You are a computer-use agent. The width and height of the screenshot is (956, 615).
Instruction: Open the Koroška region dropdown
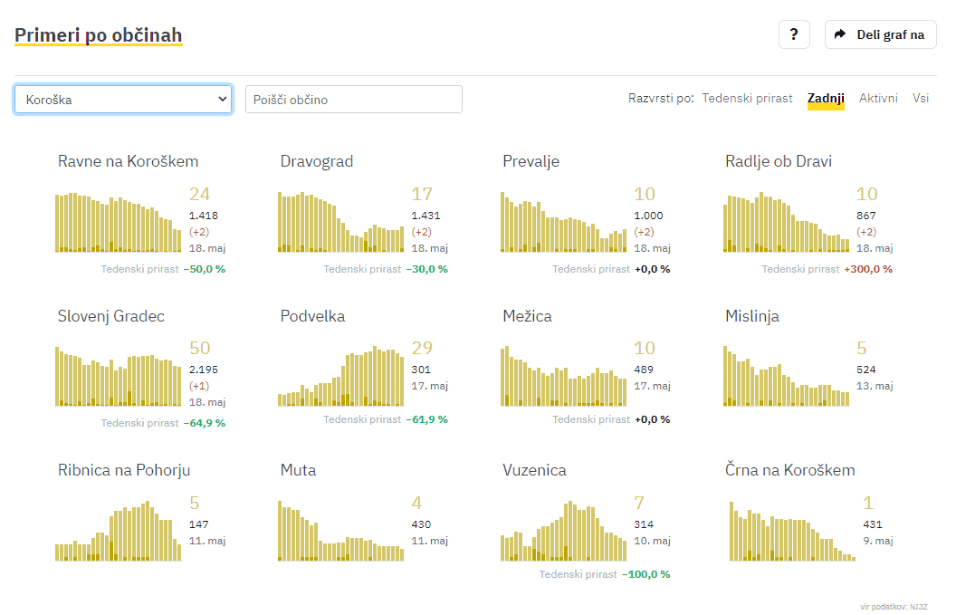[x=123, y=100]
